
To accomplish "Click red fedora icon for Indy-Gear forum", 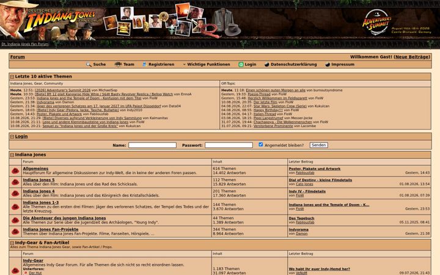I will pyautogui.click(x=15, y=271).
